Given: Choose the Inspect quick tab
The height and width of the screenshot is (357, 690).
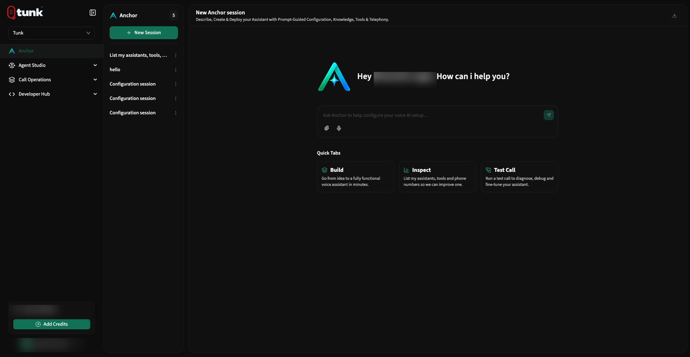Looking at the screenshot, I should pyautogui.click(x=438, y=177).
